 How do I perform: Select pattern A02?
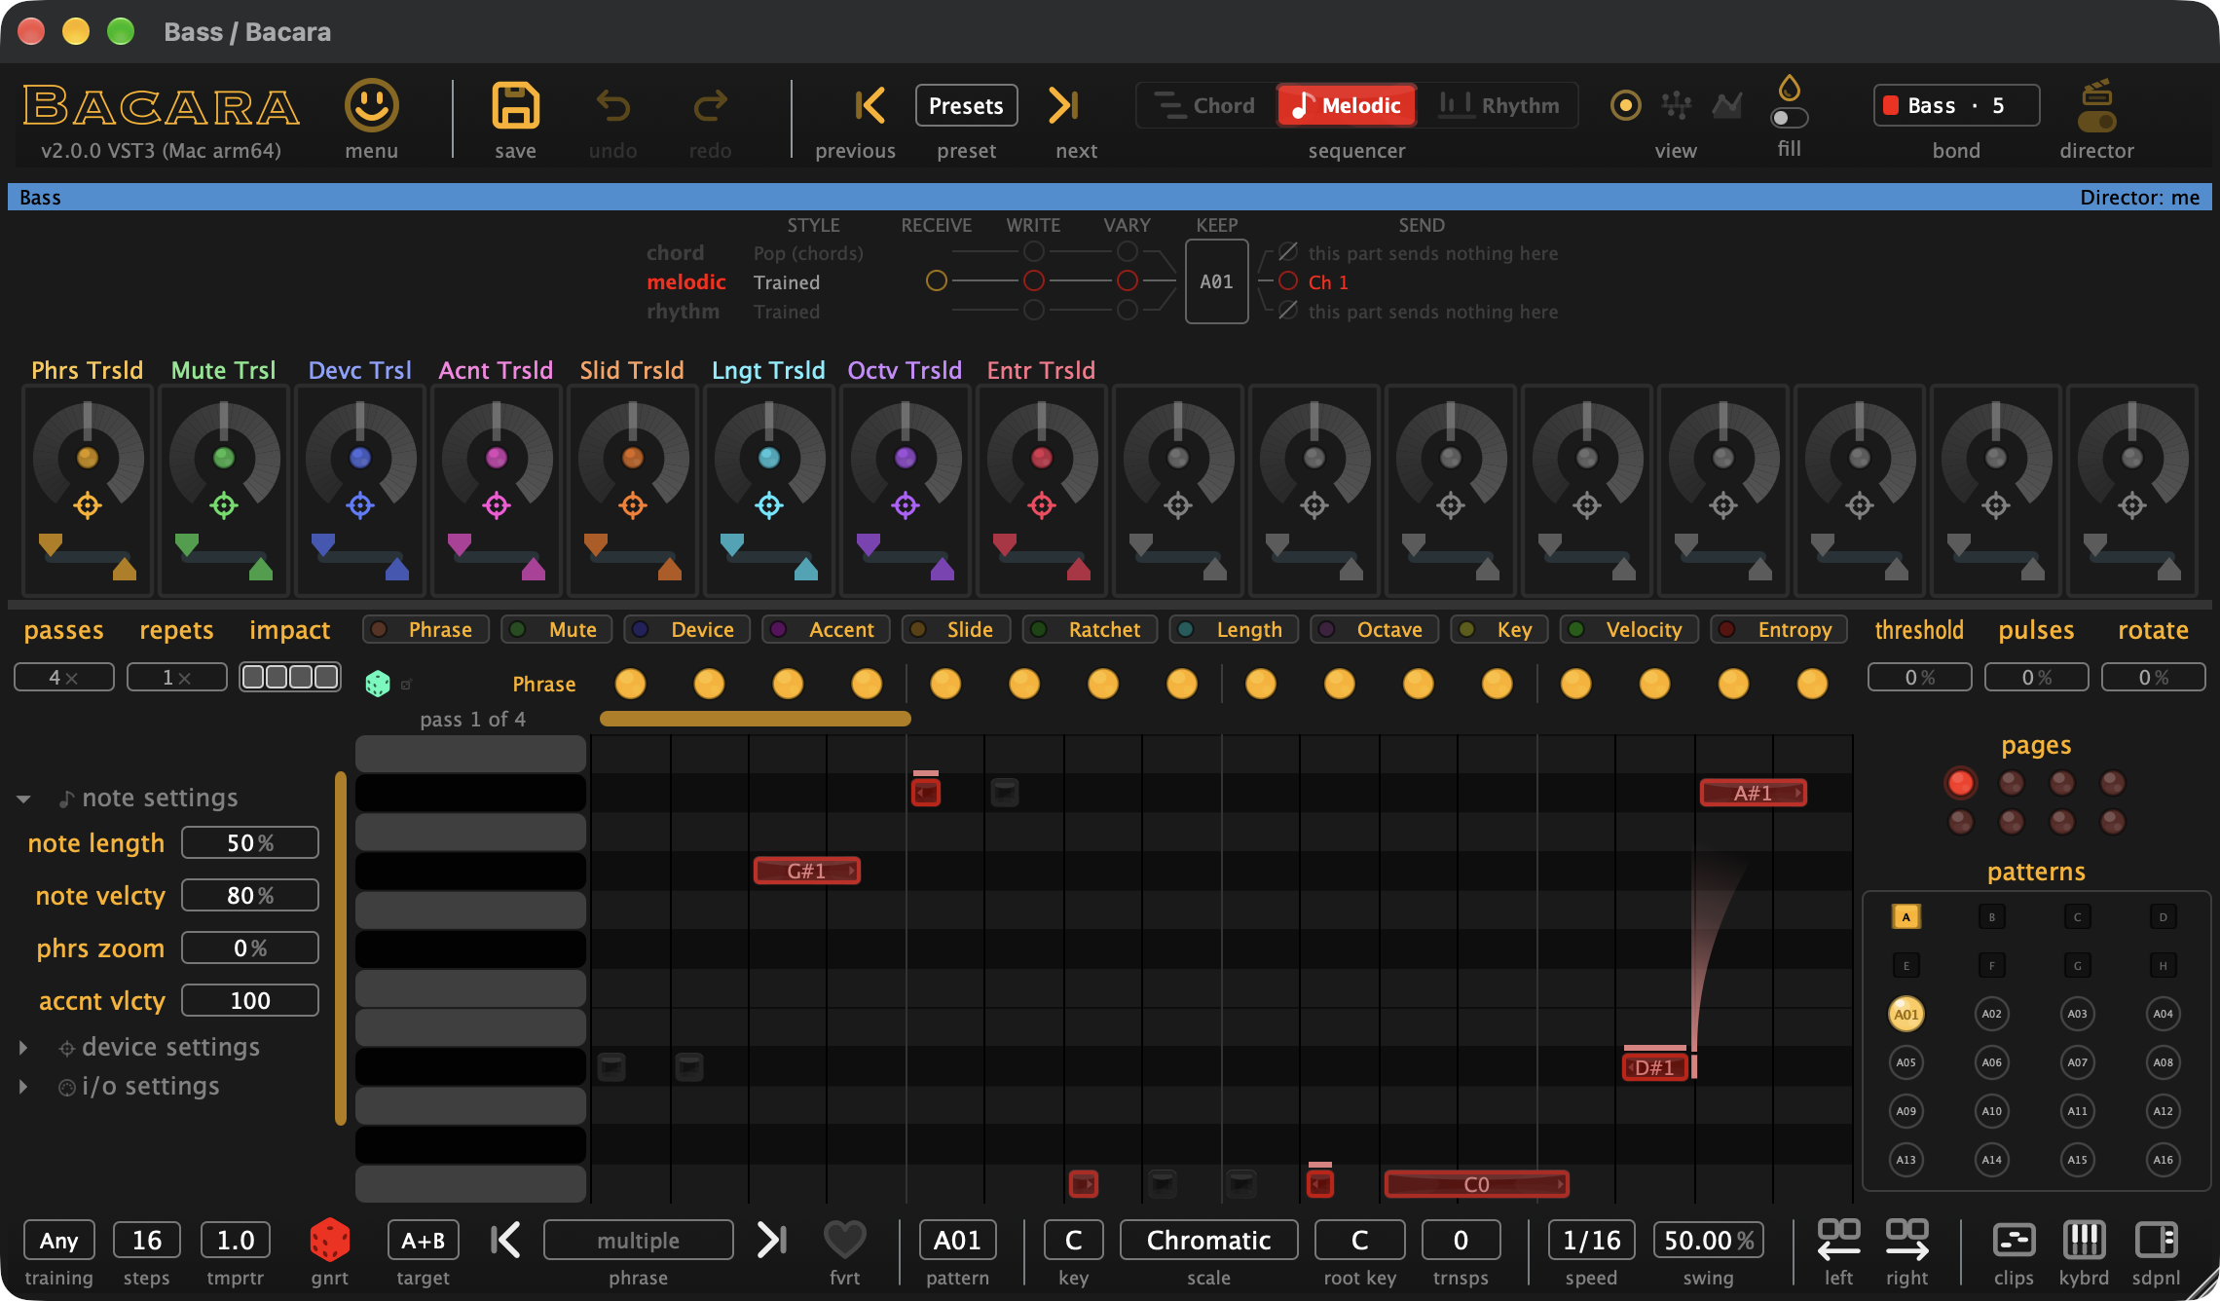[1991, 1014]
